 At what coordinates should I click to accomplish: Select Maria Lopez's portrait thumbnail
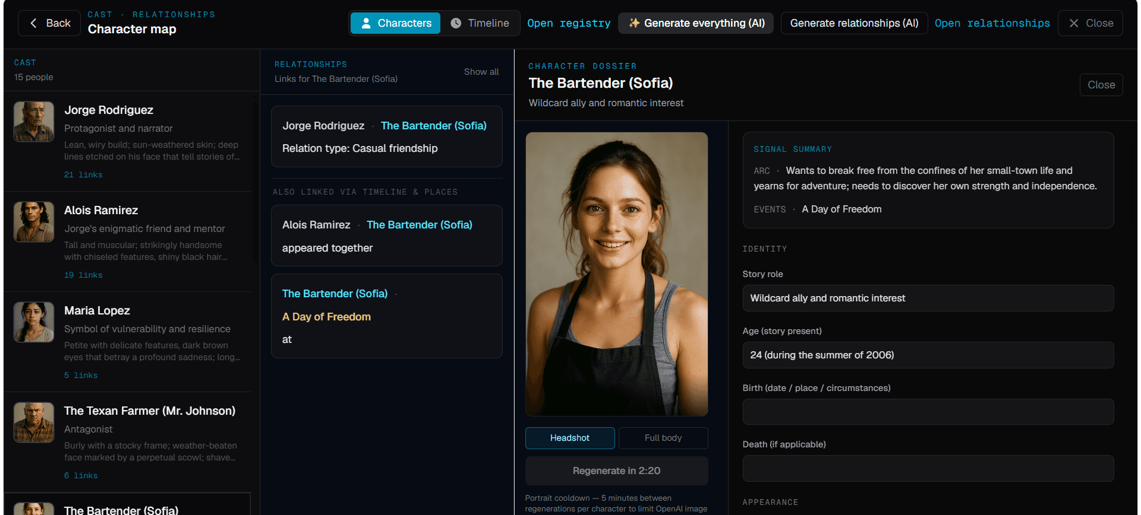(x=34, y=322)
